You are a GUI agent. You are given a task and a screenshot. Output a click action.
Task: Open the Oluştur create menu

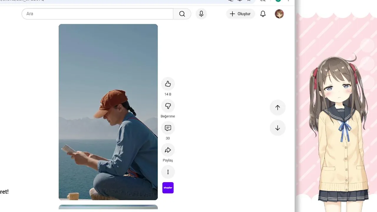point(240,14)
